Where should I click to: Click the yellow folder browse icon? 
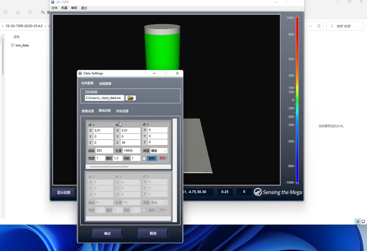point(130,98)
